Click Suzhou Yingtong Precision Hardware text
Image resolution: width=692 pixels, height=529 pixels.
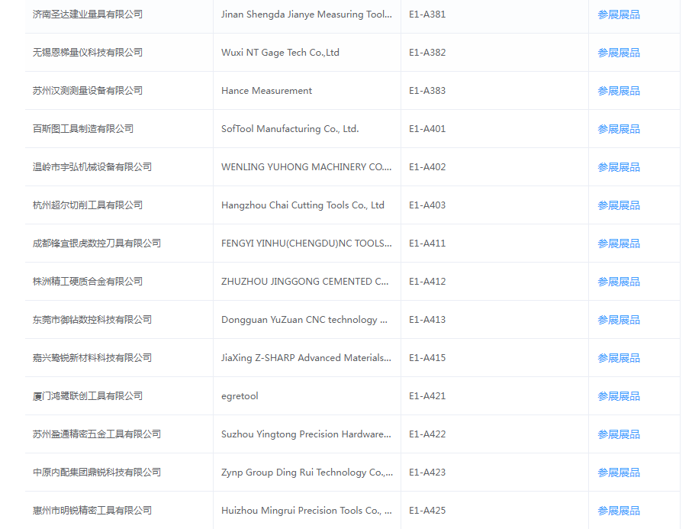coord(306,434)
